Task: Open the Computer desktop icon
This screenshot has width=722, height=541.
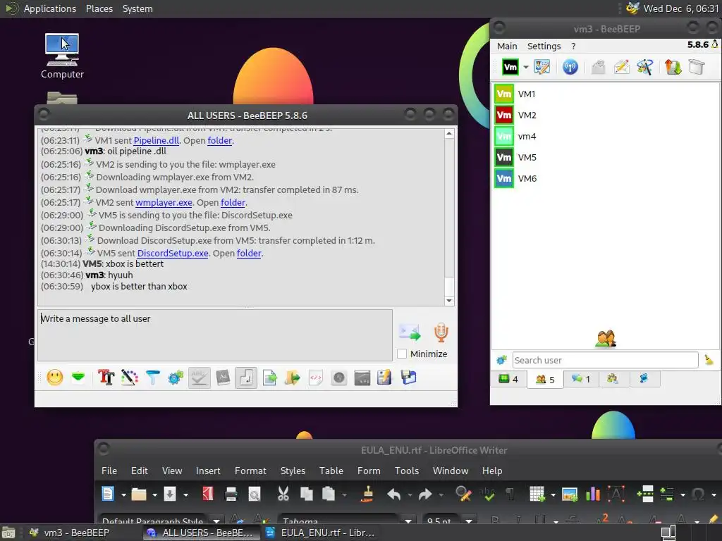Action: [x=62, y=56]
